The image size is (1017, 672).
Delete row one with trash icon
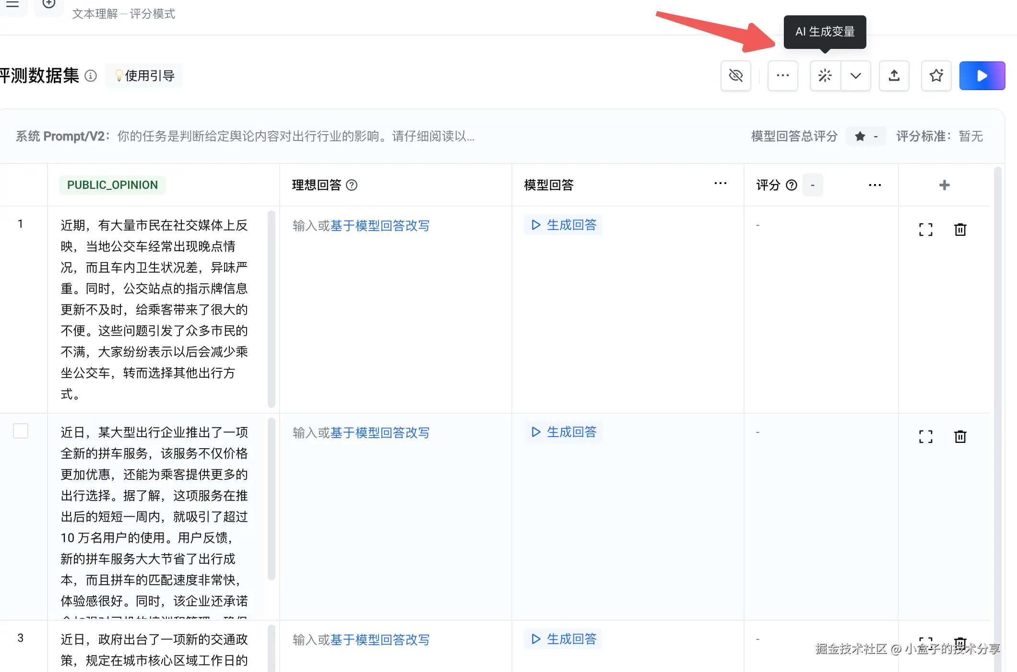click(x=960, y=230)
